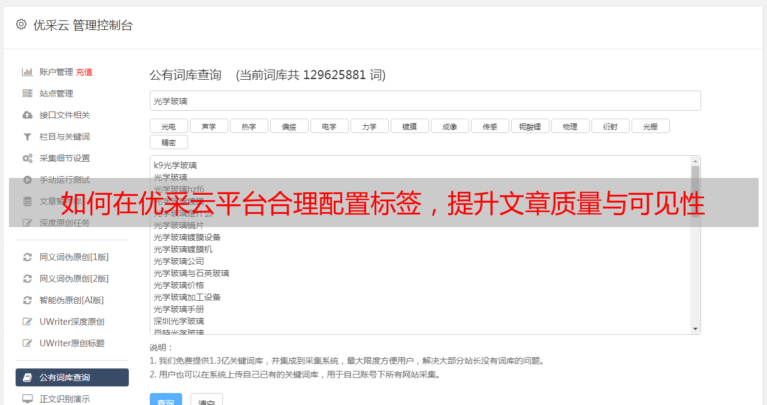Screen dimensions: 767x405
Task: Click the 129625881 word count text
Action: point(334,75)
